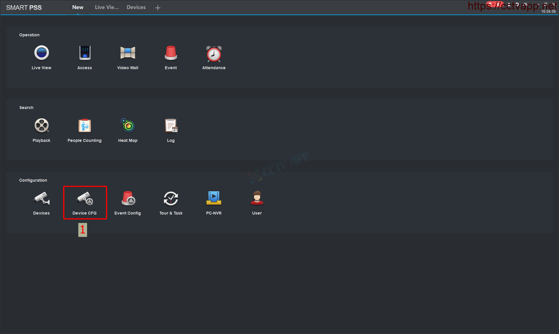This screenshot has height=334, width=559.
Task: Switch to the Devices tab
Action: coord(136,7)
